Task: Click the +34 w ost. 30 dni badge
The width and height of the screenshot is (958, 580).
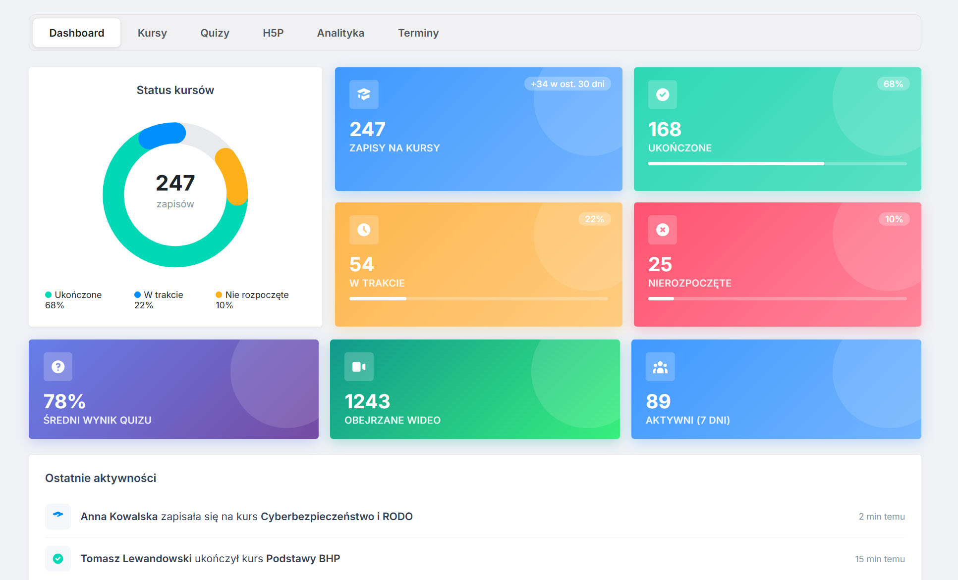Action: [x=567, y=84]
